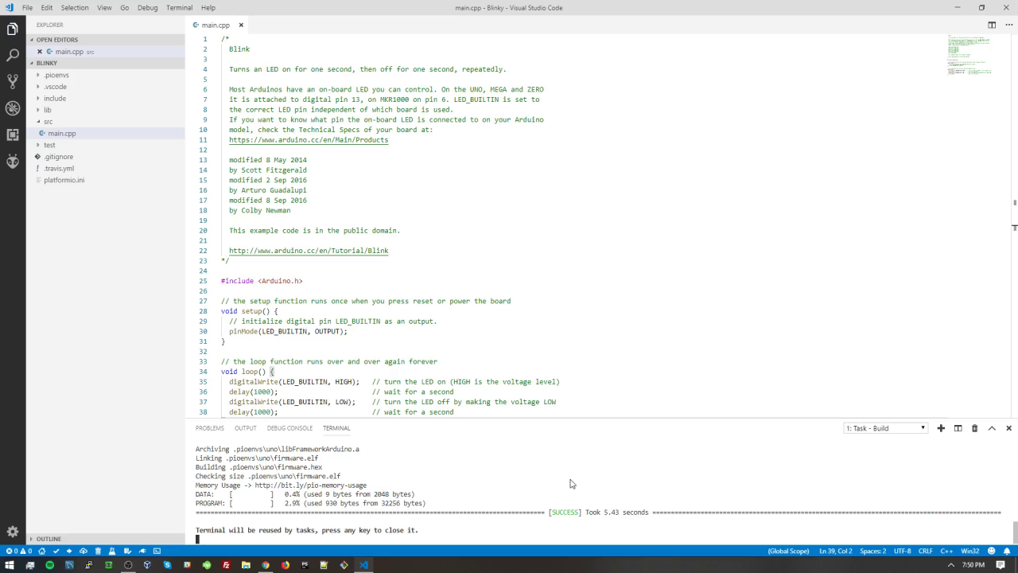The height and width of the screenshot is (573, 1018).
Task: Kill the terminal with trash icon
Action: 974,428
